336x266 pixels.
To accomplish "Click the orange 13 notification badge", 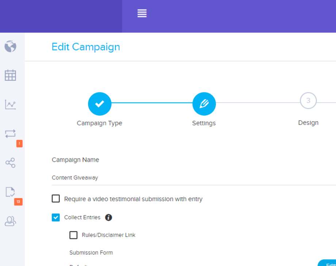I will pos(18,202).
